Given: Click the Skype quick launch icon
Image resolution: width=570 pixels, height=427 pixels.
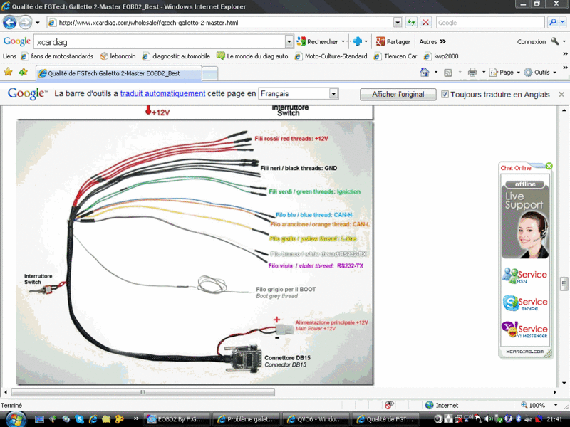Looking at the screenshot, I should click(79, 419).
